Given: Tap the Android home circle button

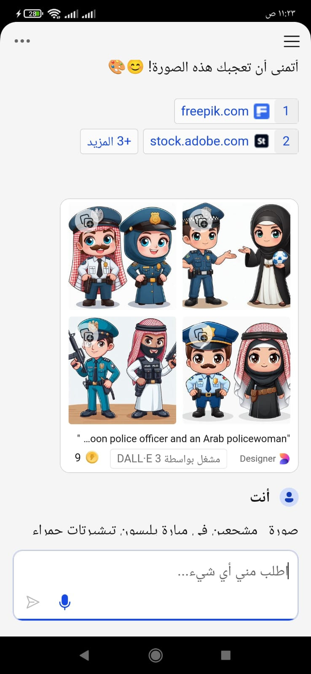Looking at the screenshot, I should pyautogui.click(x=155, y=655).
